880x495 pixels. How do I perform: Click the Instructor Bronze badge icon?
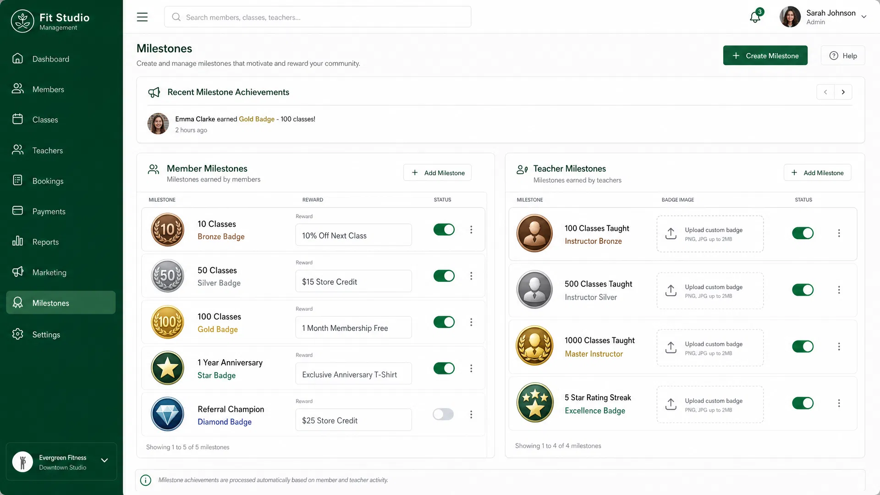(534, 233)
